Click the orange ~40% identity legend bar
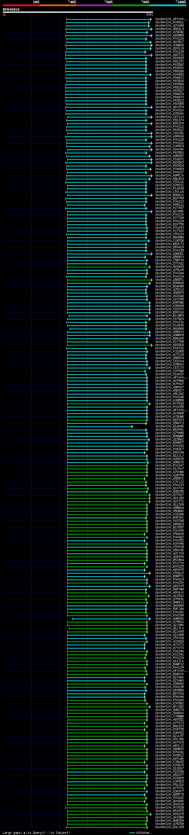This screenshot has height=835, width=189. (x=58, y=5)
